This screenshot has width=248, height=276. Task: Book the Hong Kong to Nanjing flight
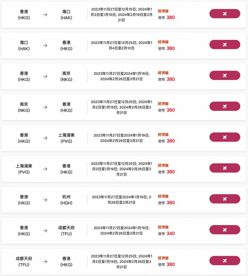coord(225,75)
